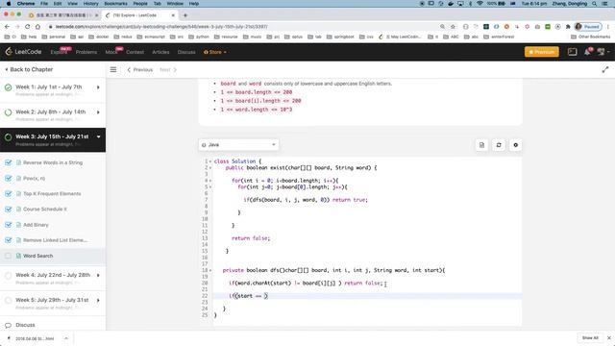The width and height of the screenshot is (615, 346).
Task: Go Back to Chapter
Action: (29, 69)
